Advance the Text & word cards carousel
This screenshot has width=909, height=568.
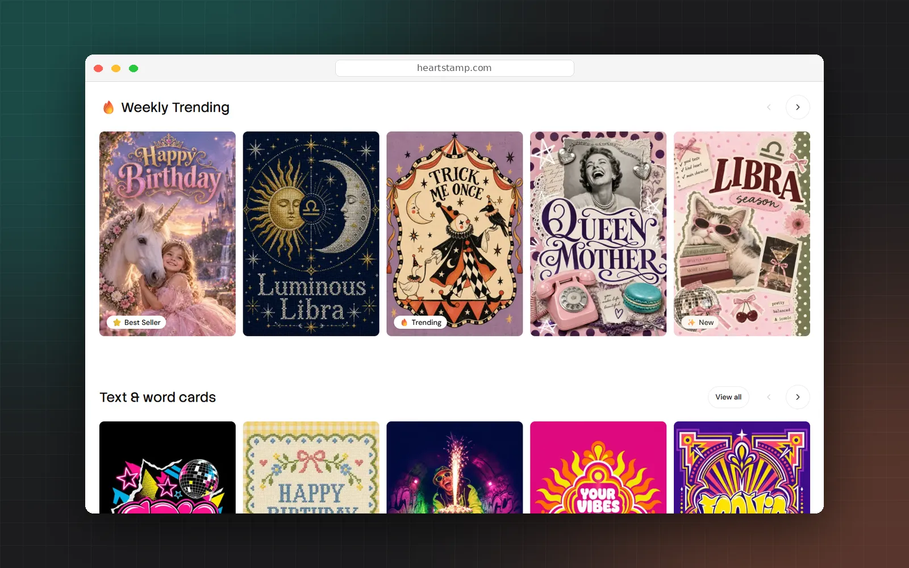(x=798, y=397)
